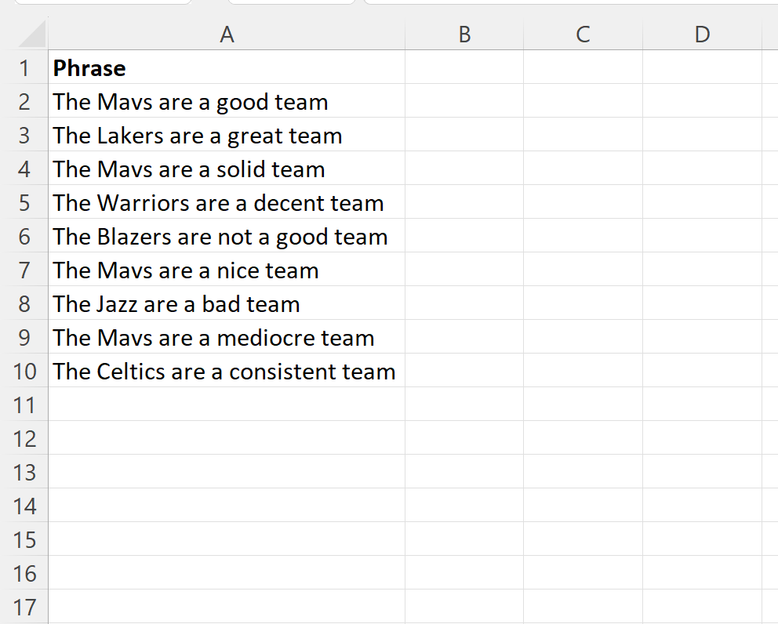Select the row 14 header

(x=24, y=506)
